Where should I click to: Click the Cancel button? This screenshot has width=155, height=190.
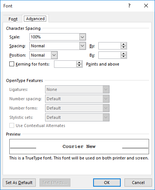tap(138, 183)
